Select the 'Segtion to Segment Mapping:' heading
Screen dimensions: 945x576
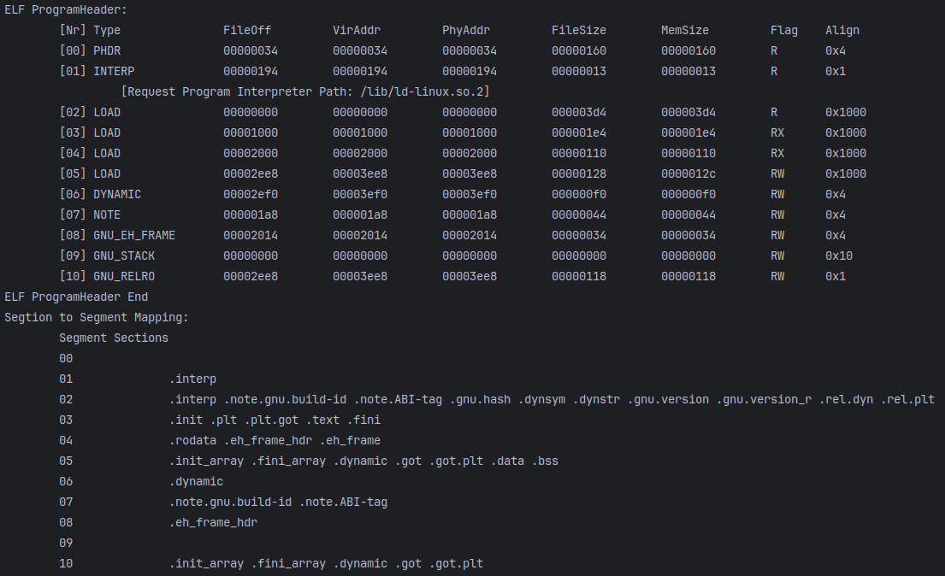97,317
